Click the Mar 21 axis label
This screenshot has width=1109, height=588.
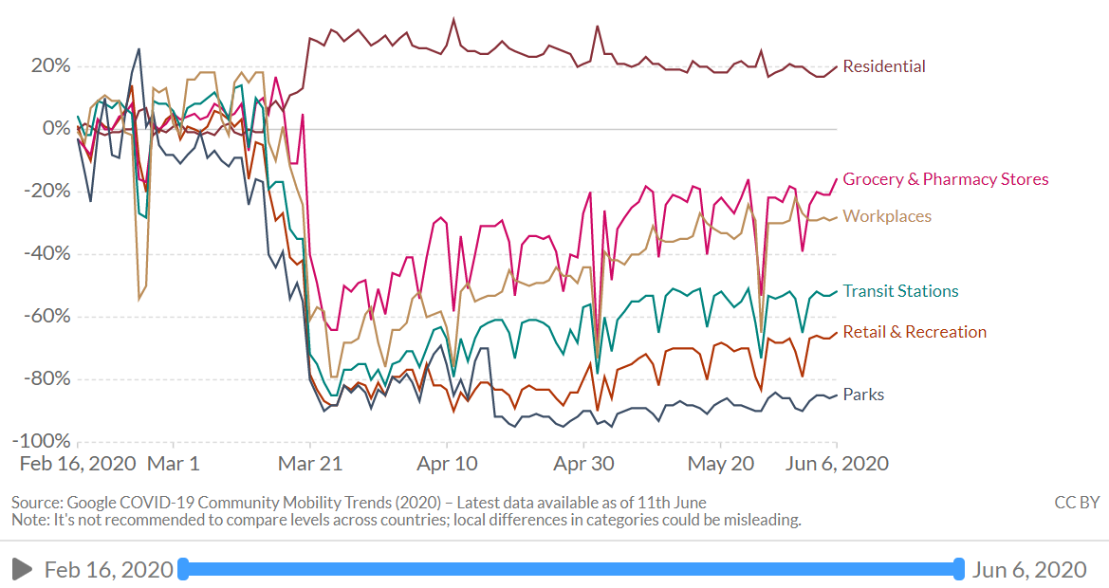(310, 464)
